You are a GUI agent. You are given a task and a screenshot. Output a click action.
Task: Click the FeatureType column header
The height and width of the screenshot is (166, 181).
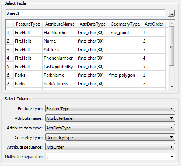28,24
